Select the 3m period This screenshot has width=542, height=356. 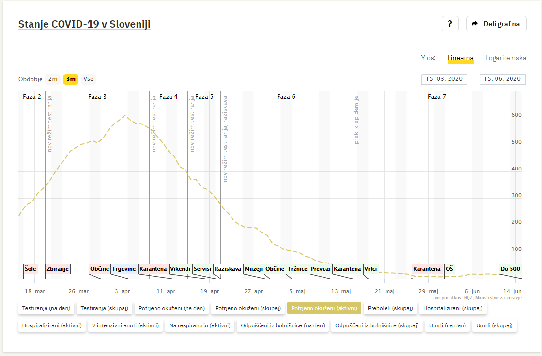pos(71,79)
